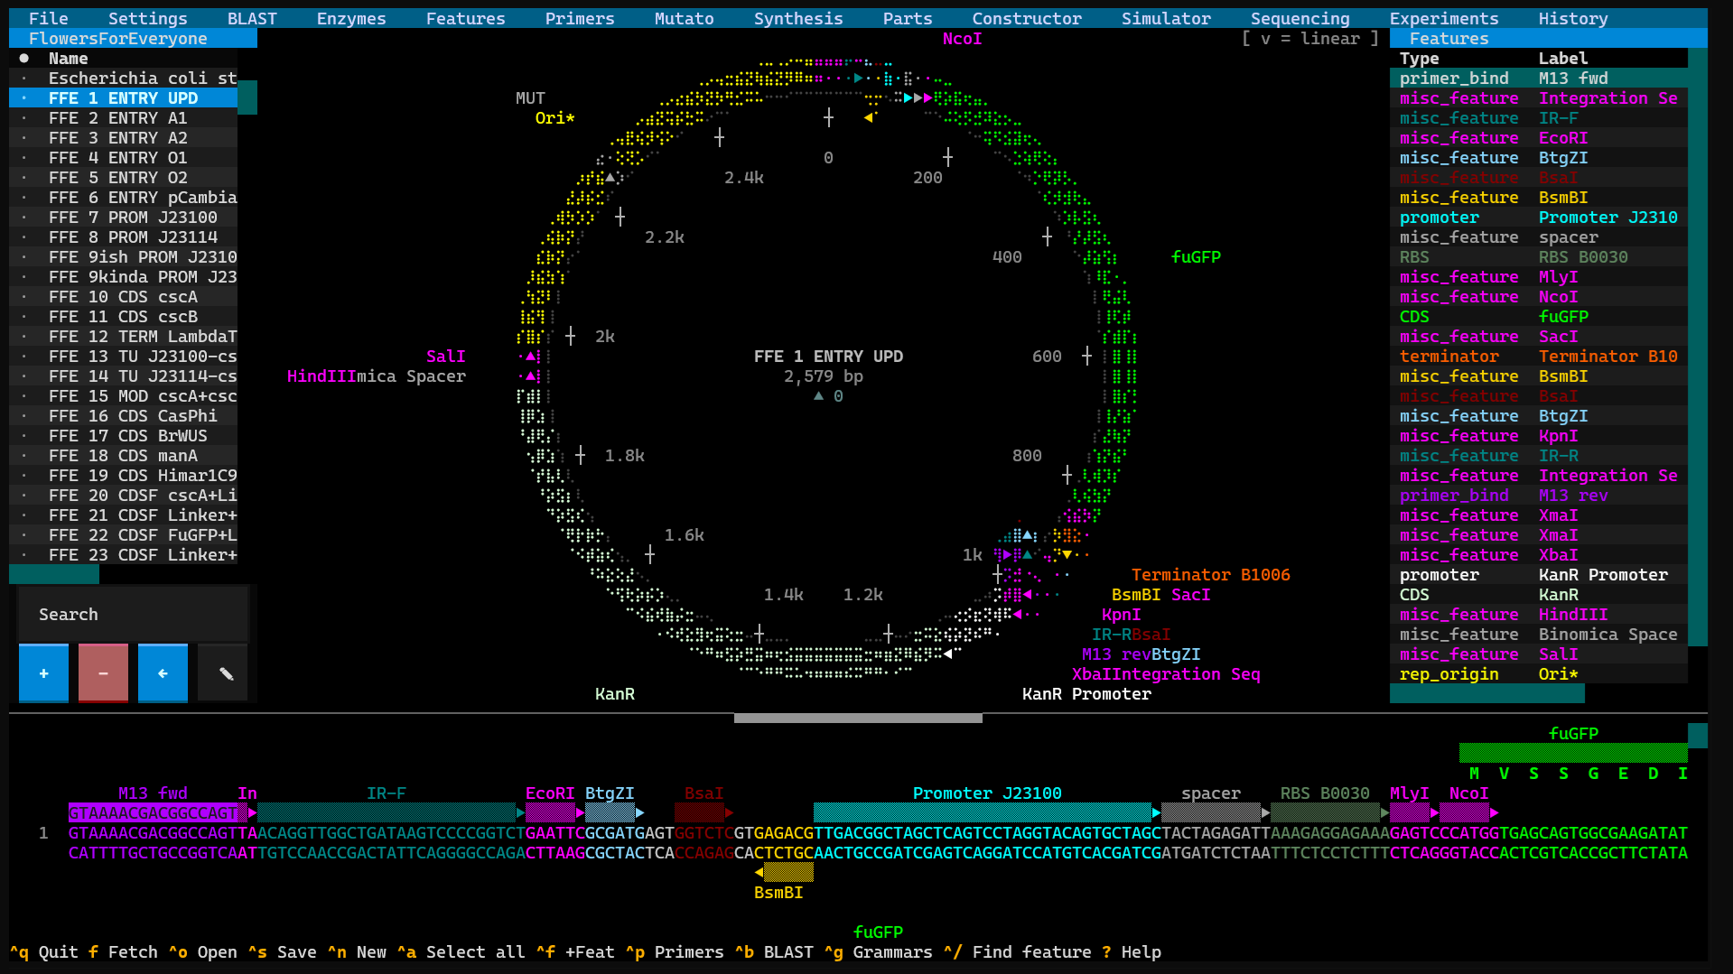This screenshot has width=1733, height=974.
Task: Select FFE 12 TERM LambdaT row
Action: tap(124, 336)
